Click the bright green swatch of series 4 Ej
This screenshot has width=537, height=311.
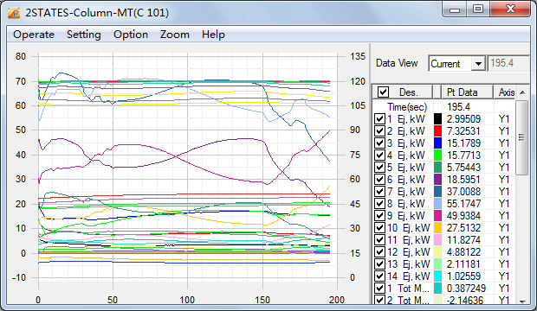coord(437,155)
